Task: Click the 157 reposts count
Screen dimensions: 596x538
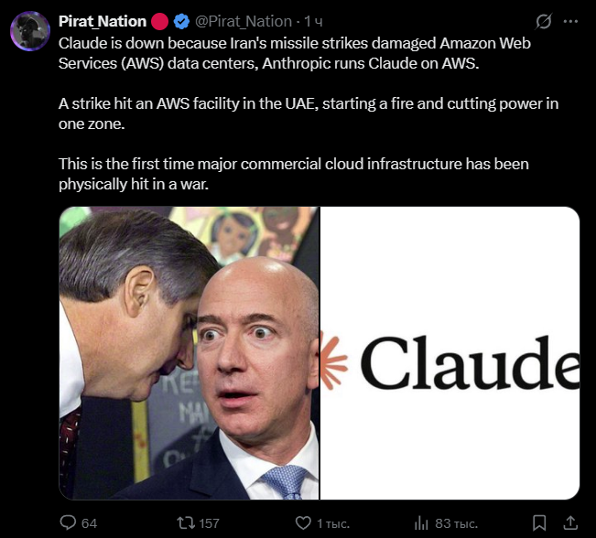Action: [209, 523]
